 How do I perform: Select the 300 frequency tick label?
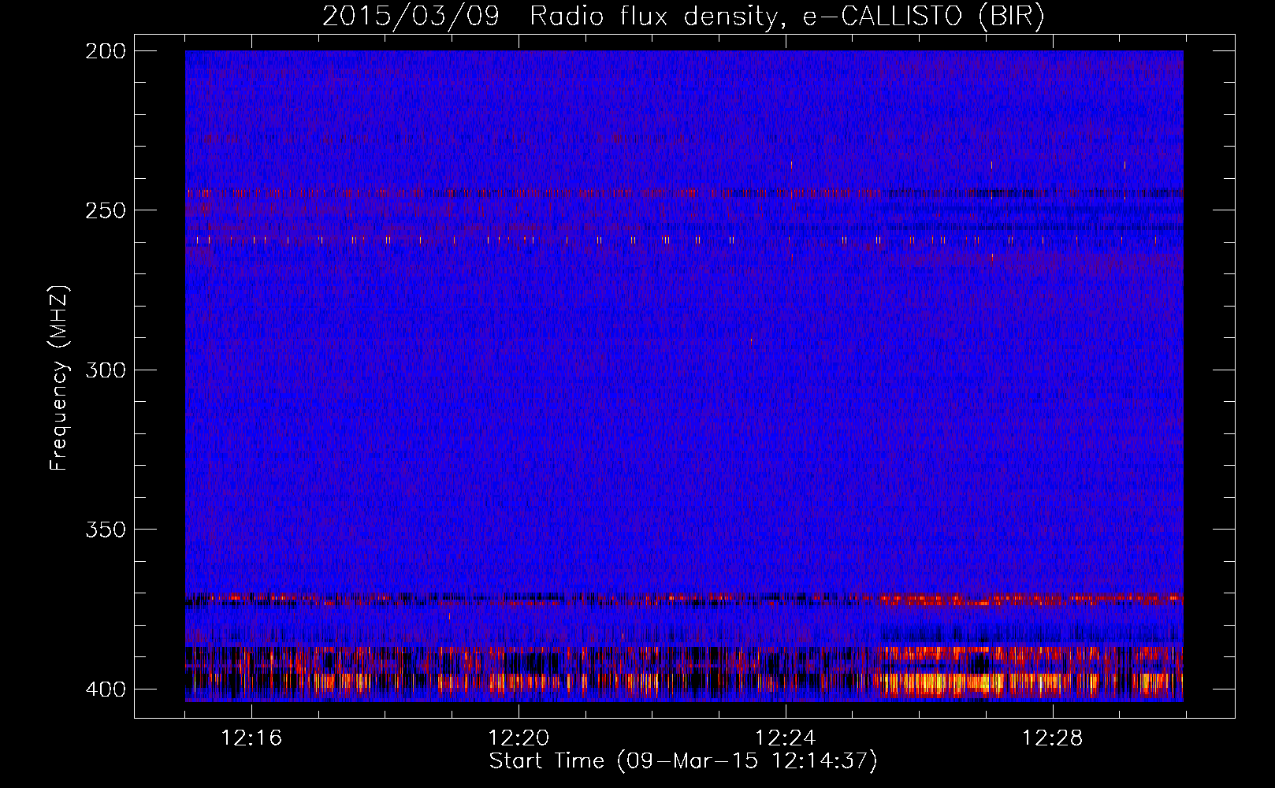click(x=105, y=370)
